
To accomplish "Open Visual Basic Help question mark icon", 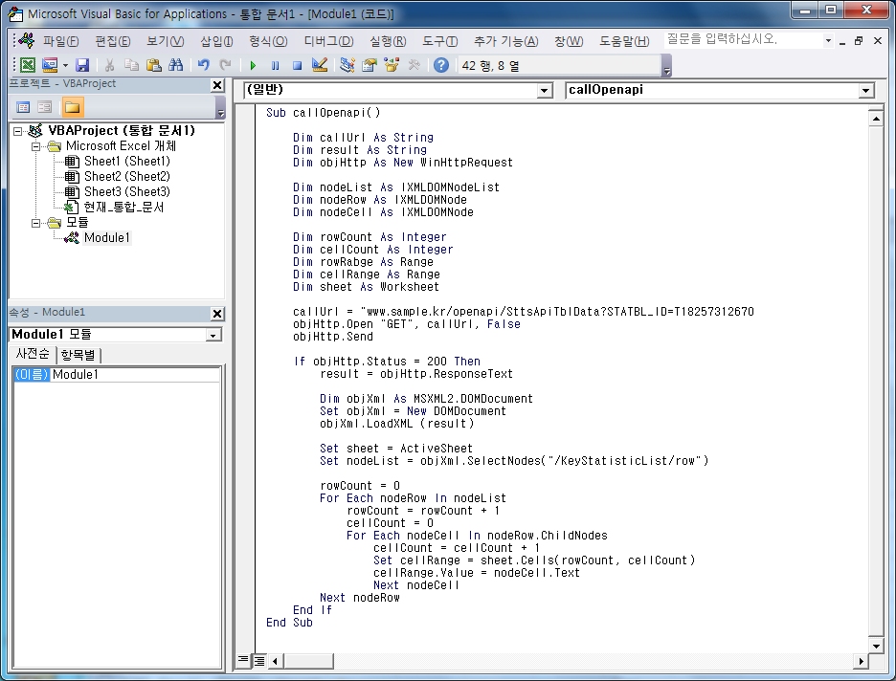I will pos(440,65).
